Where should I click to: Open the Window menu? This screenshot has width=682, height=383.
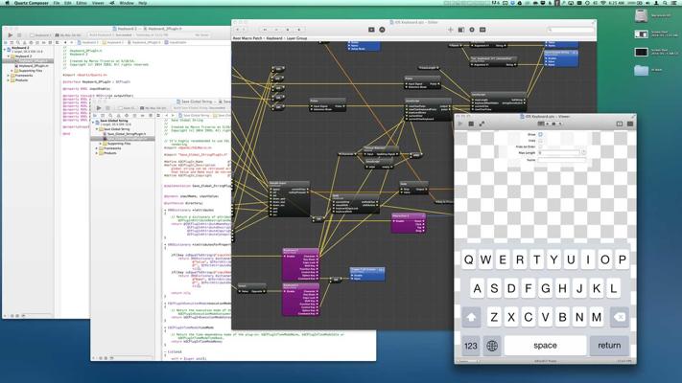[127, 3]
